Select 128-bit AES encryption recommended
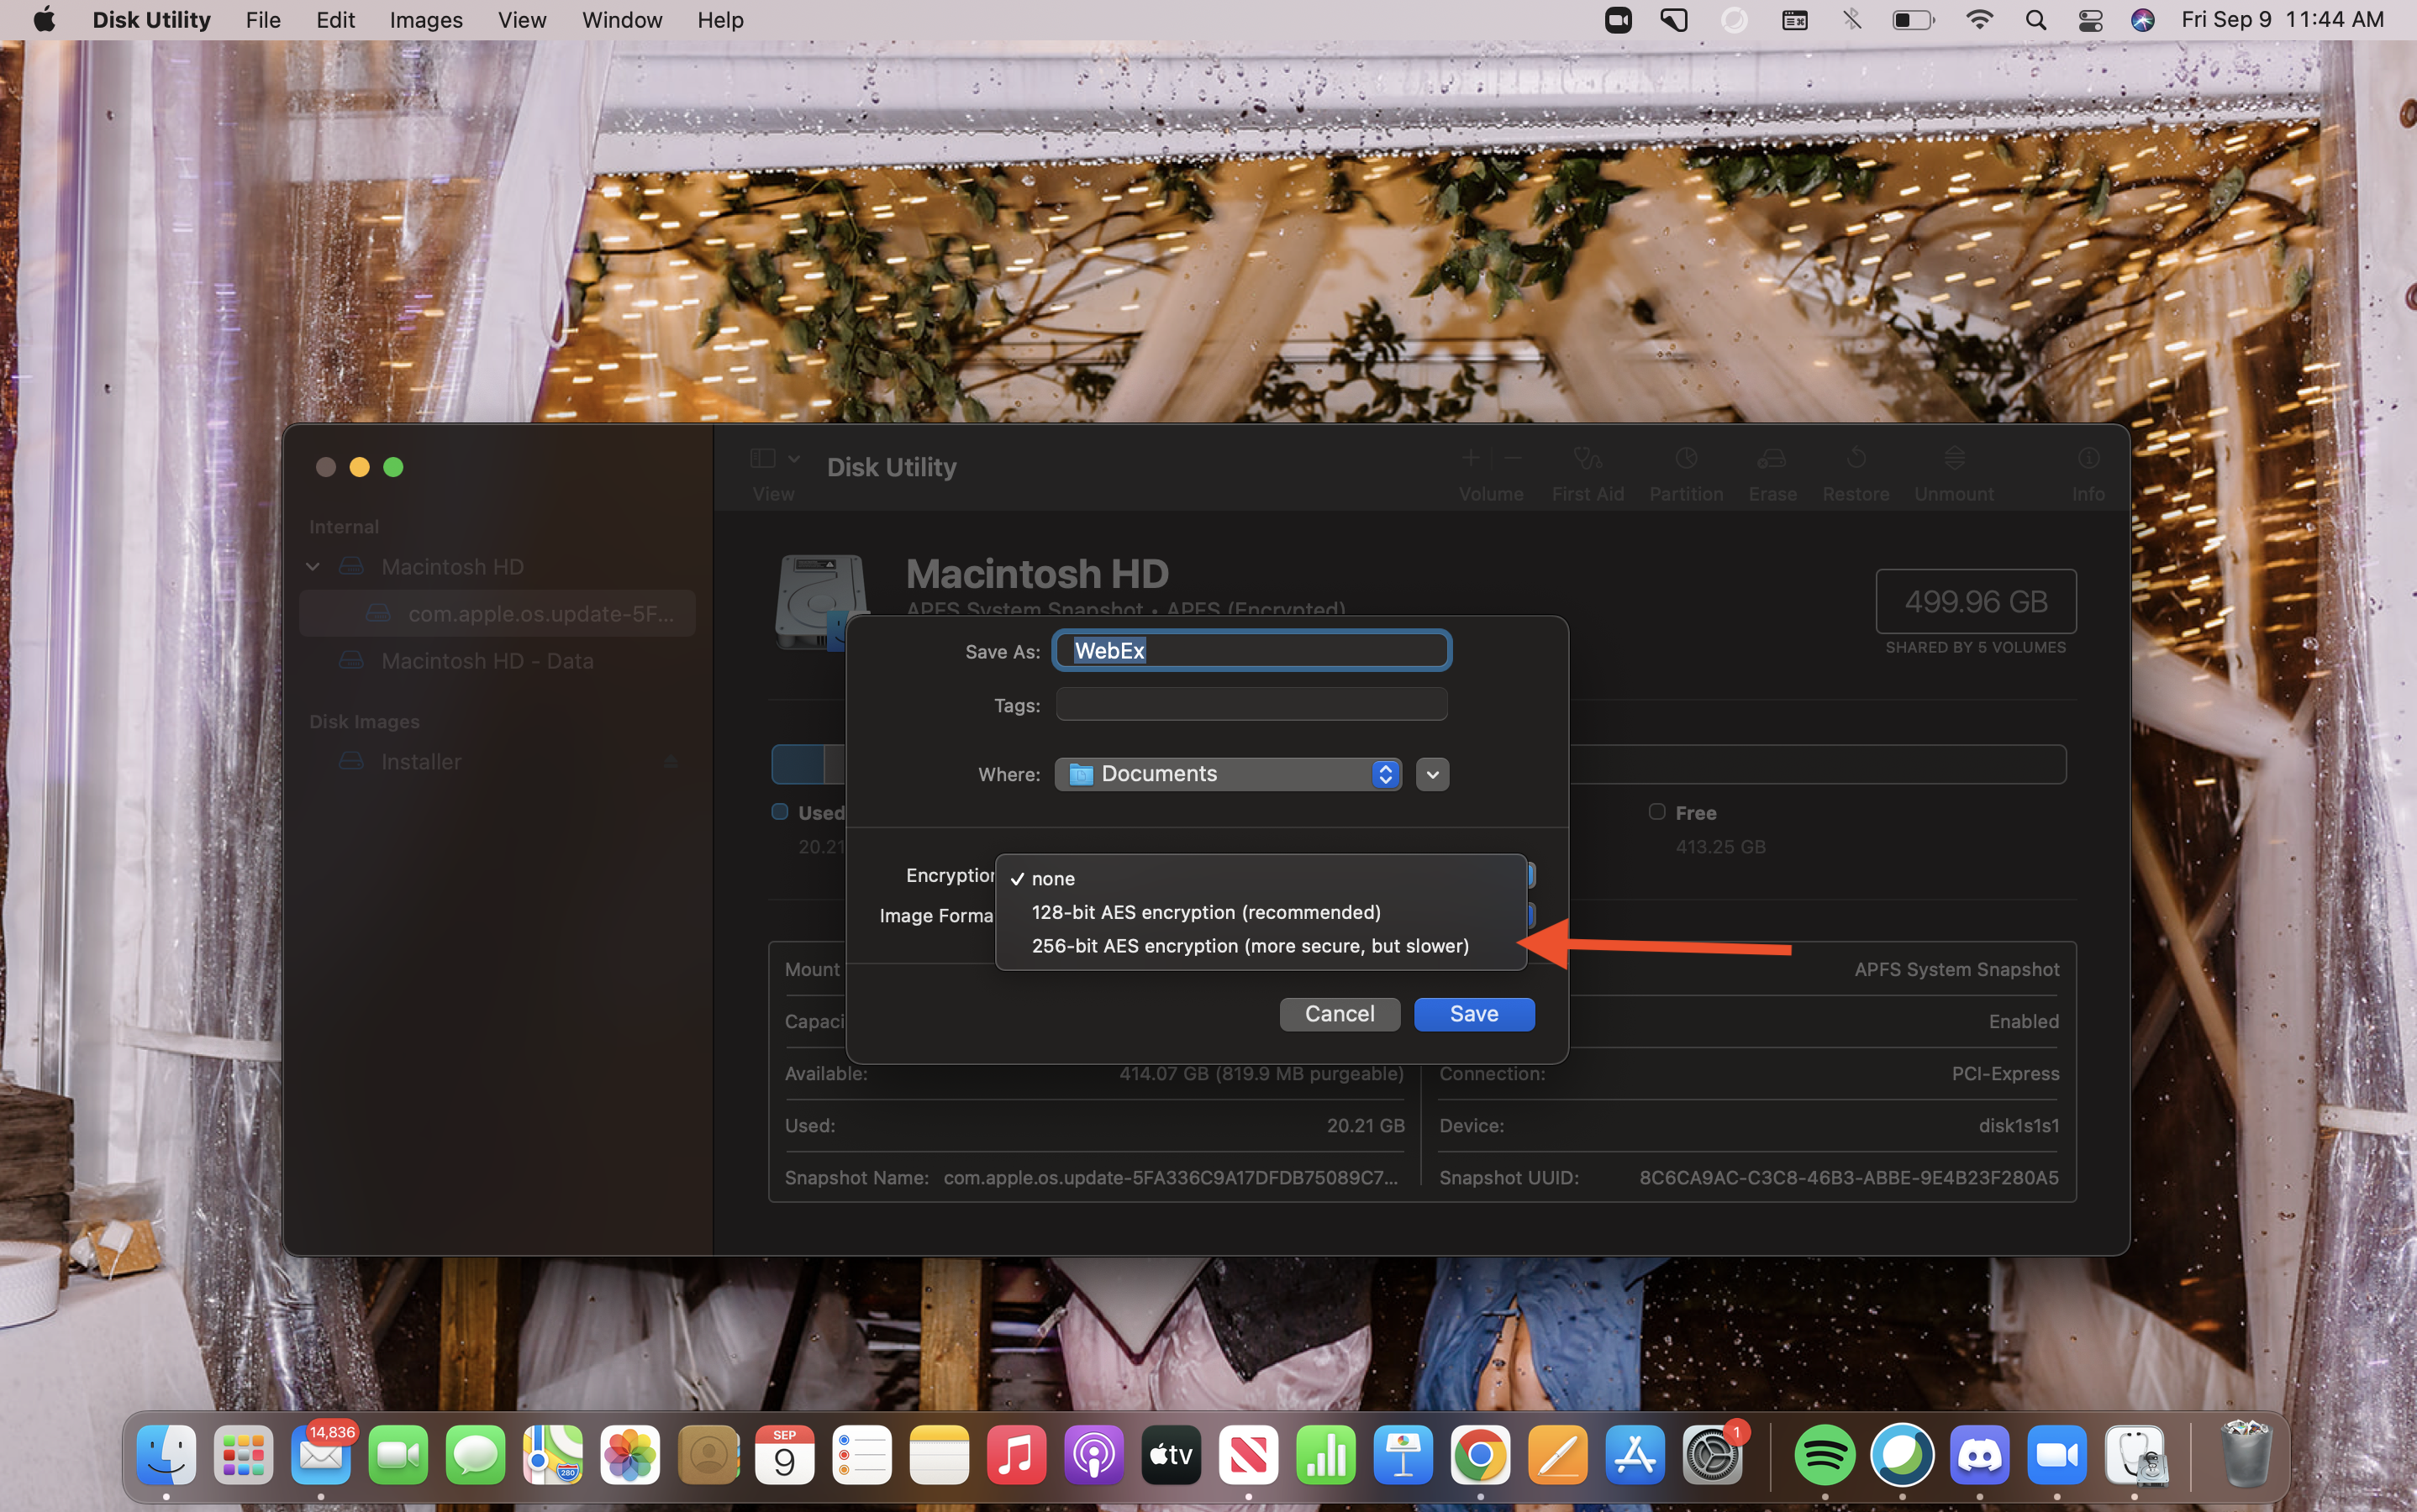 pos(1208,911)
